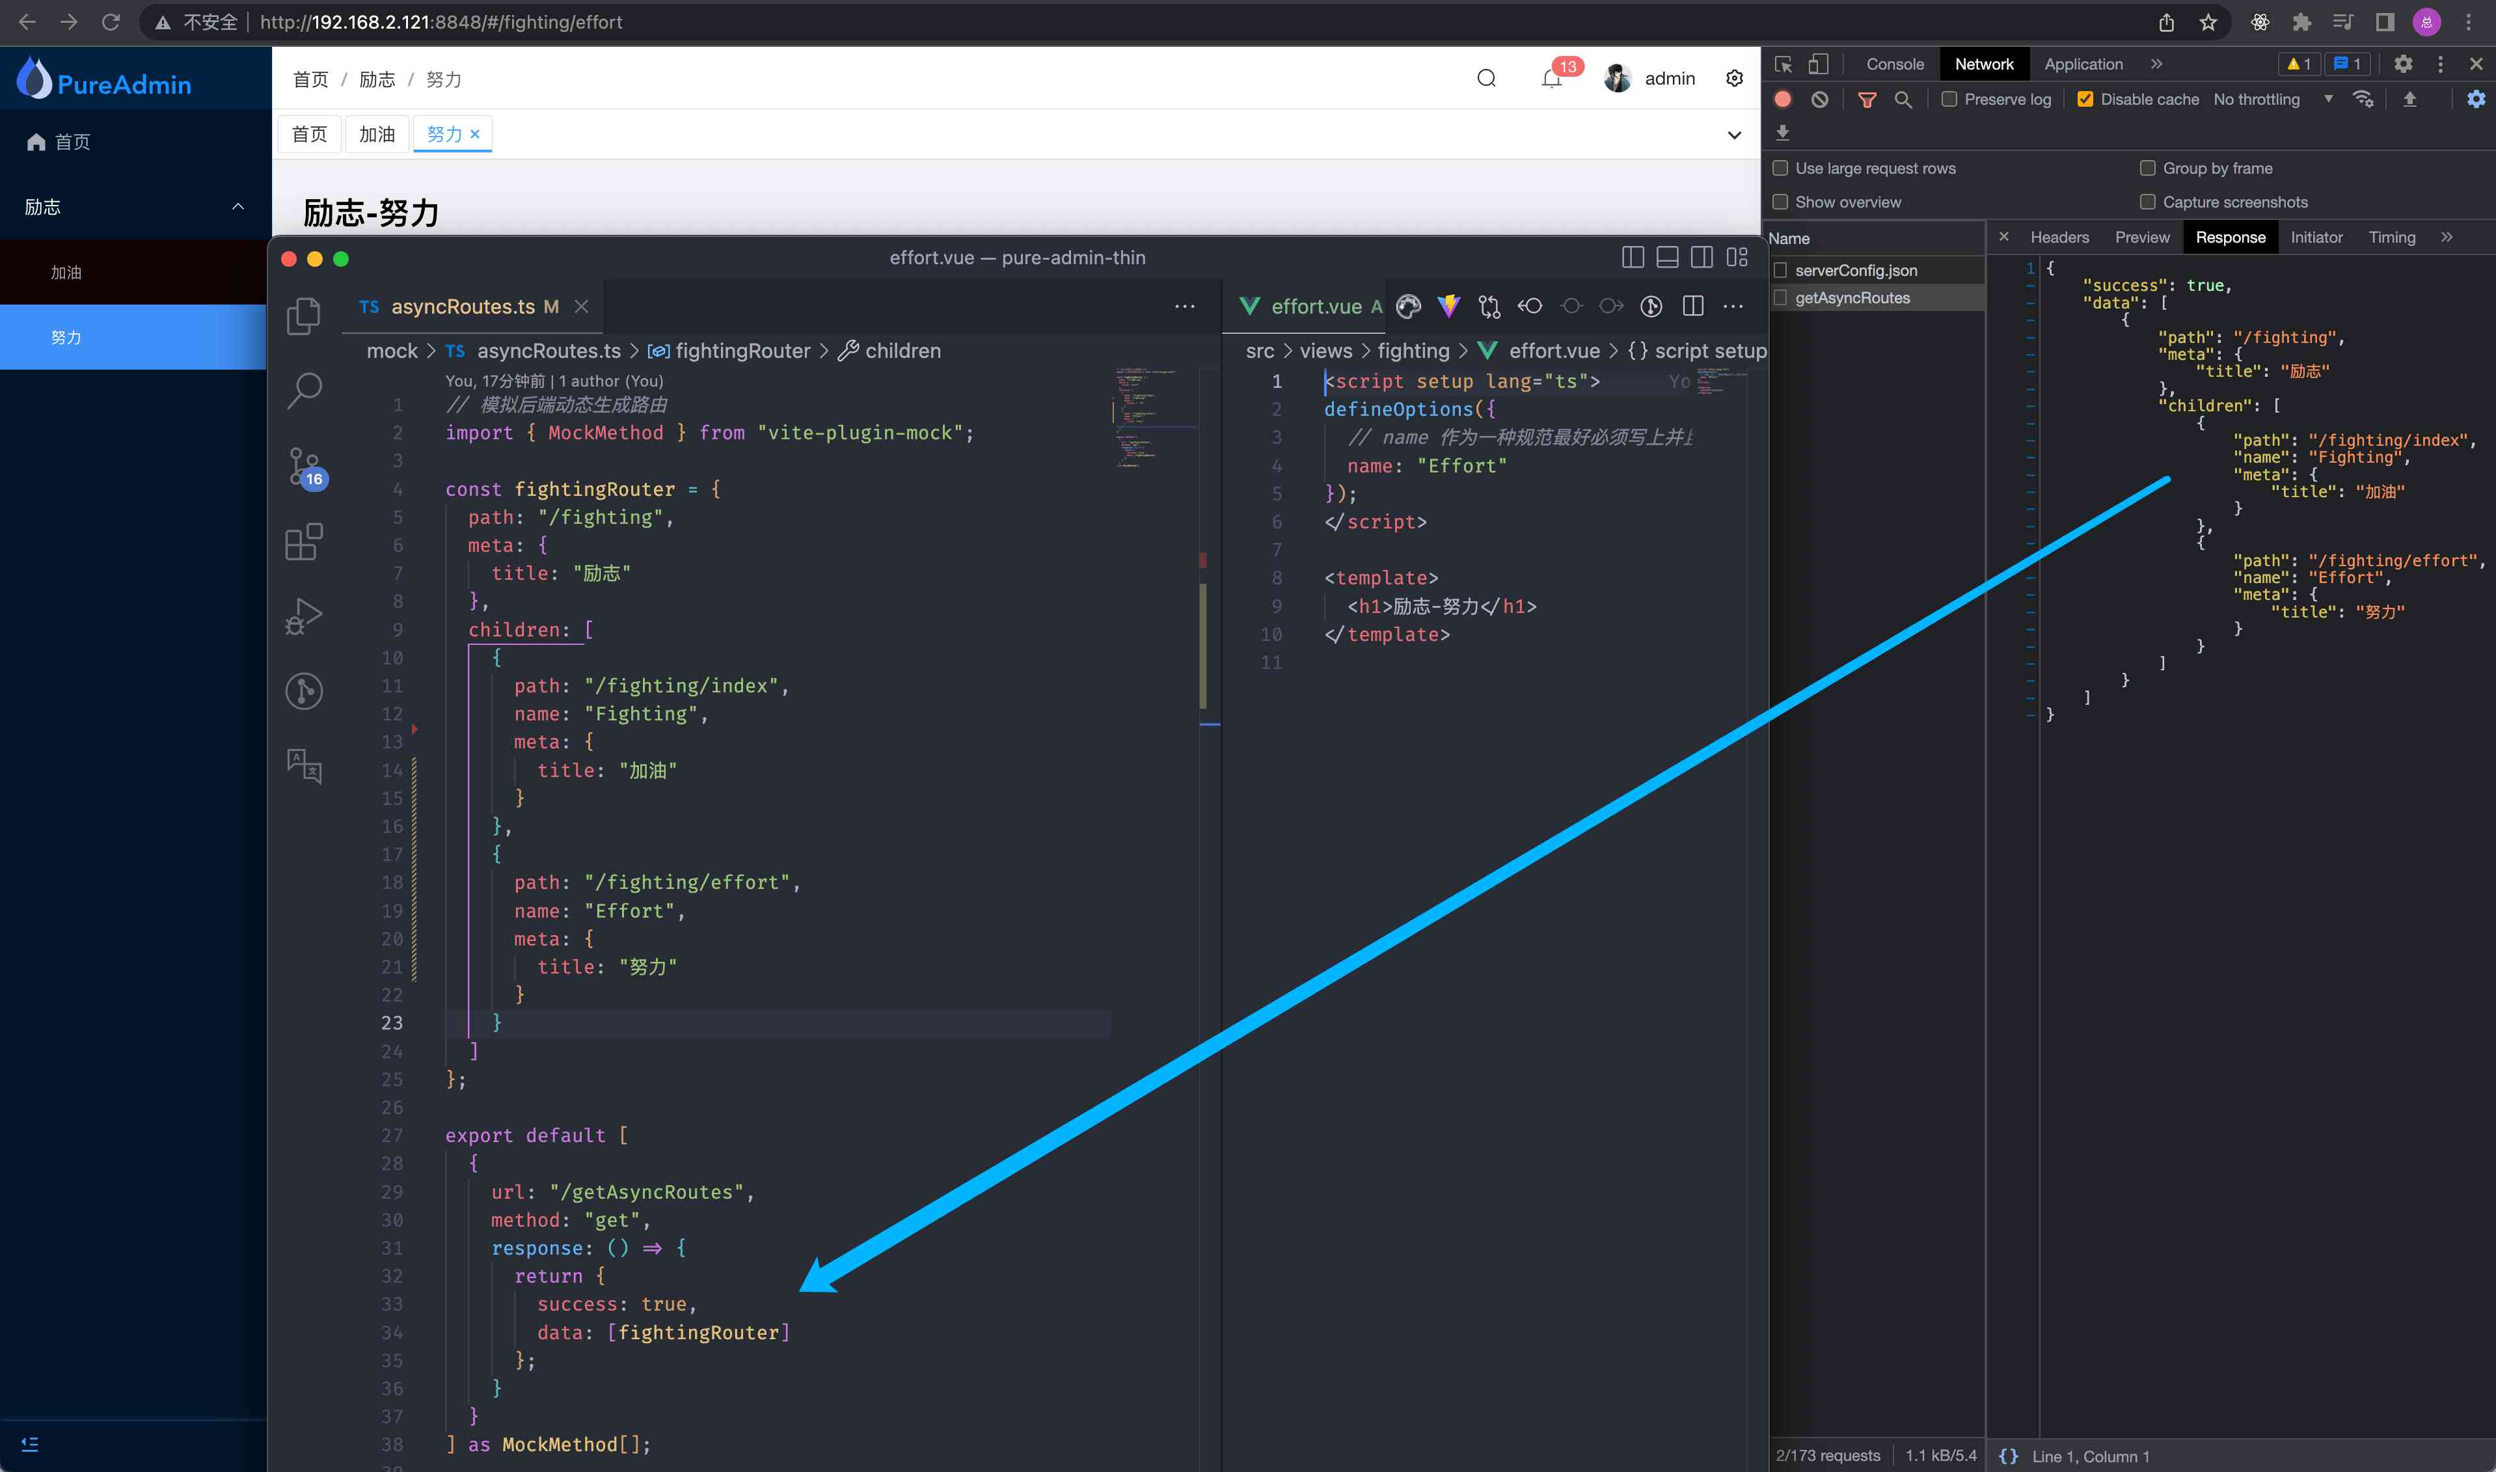
Task: Switch to the Headers tab in DevTools
Action: (2059, 237)
